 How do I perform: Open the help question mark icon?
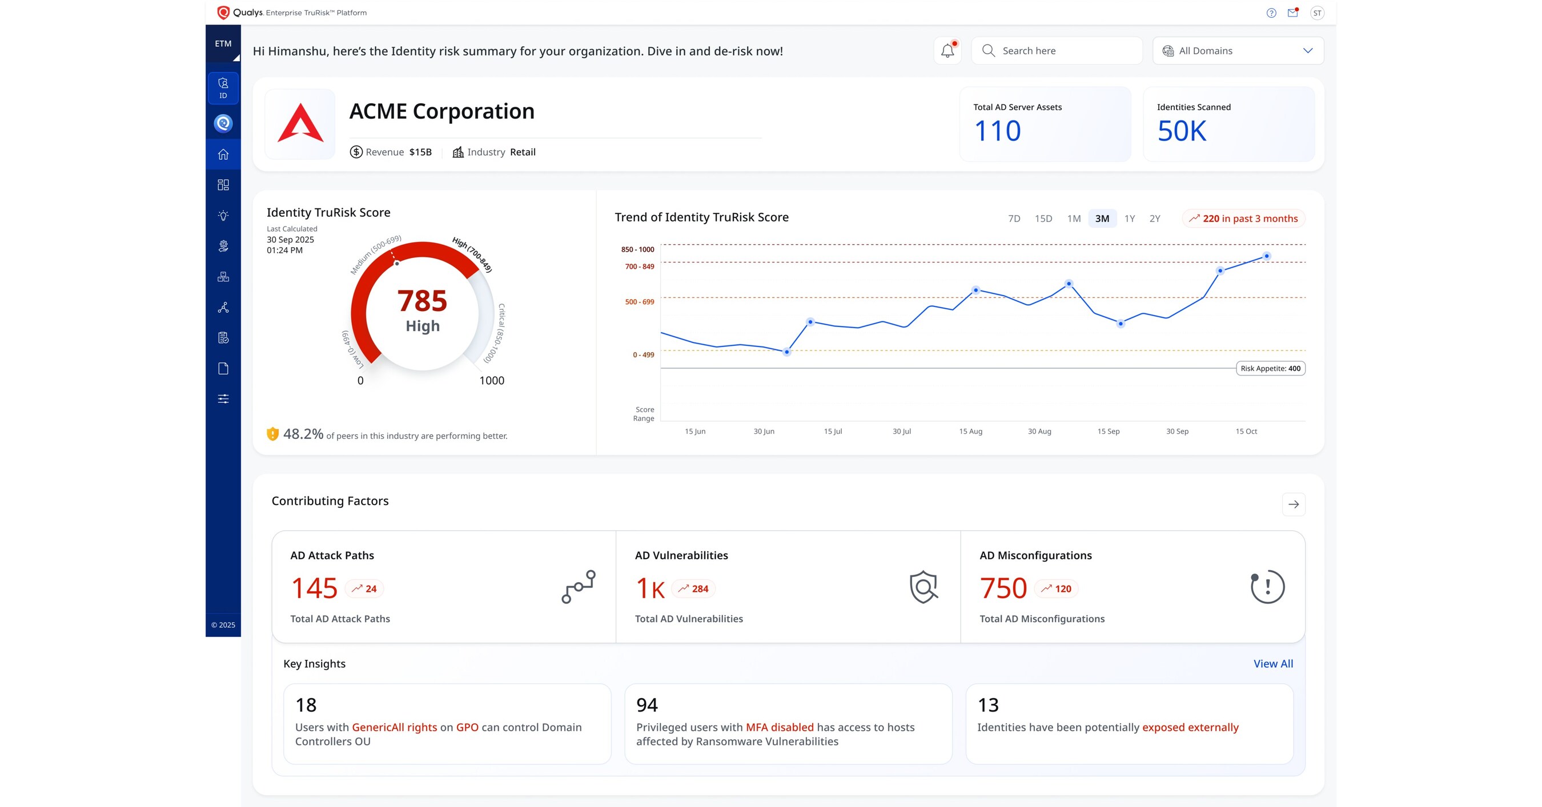1271,13
